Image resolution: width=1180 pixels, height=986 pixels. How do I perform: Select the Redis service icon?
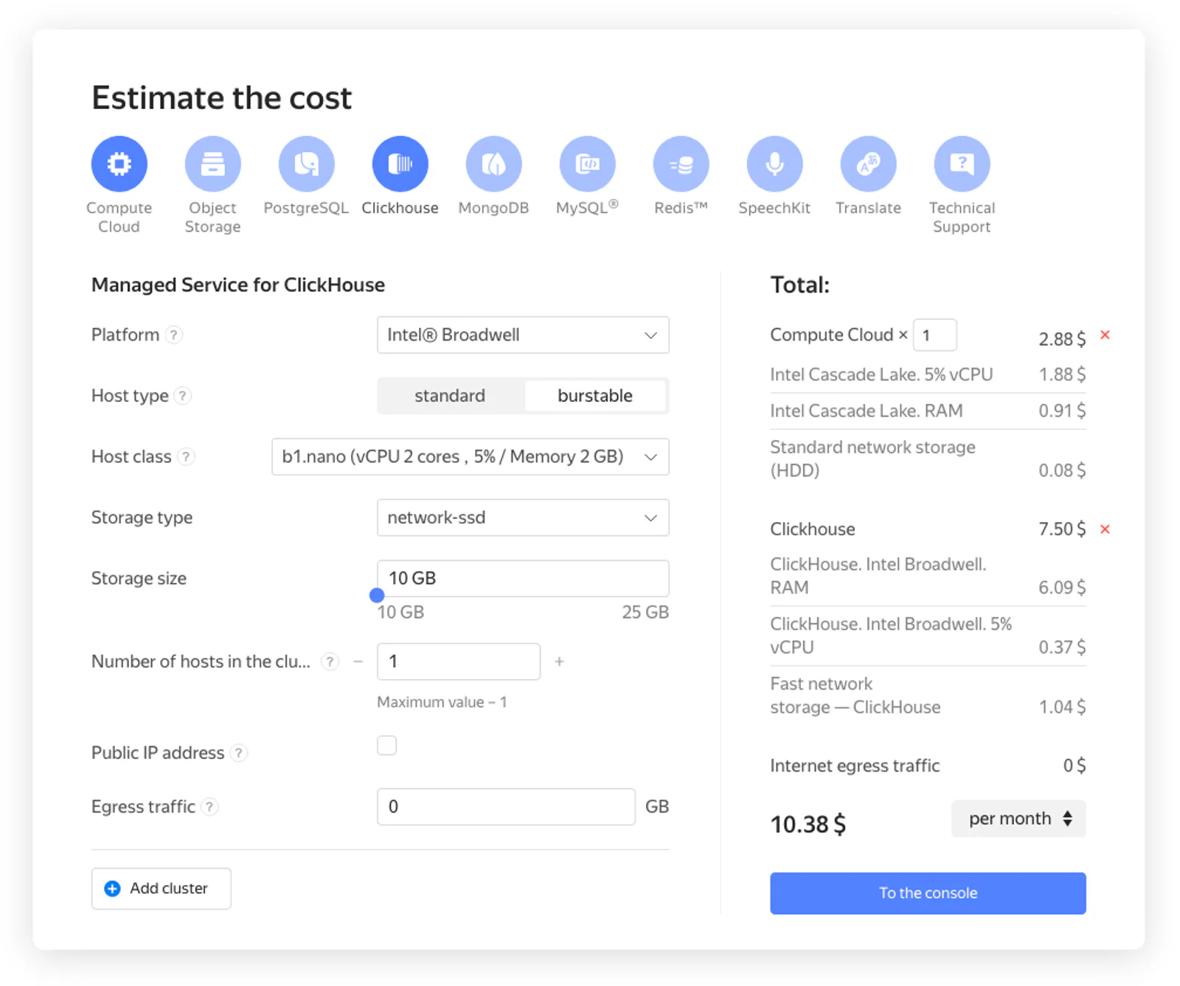tap(681, 164)
